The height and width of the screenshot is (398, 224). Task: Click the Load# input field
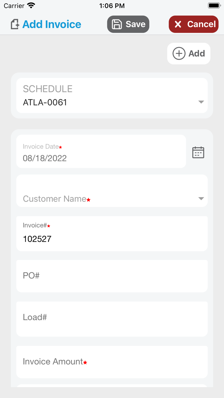(112, 319)
